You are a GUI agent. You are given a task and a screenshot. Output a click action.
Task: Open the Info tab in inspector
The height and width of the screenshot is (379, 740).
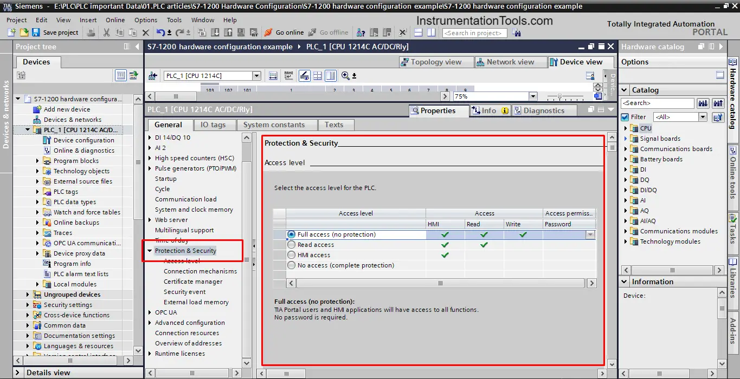tap(490, 110)
